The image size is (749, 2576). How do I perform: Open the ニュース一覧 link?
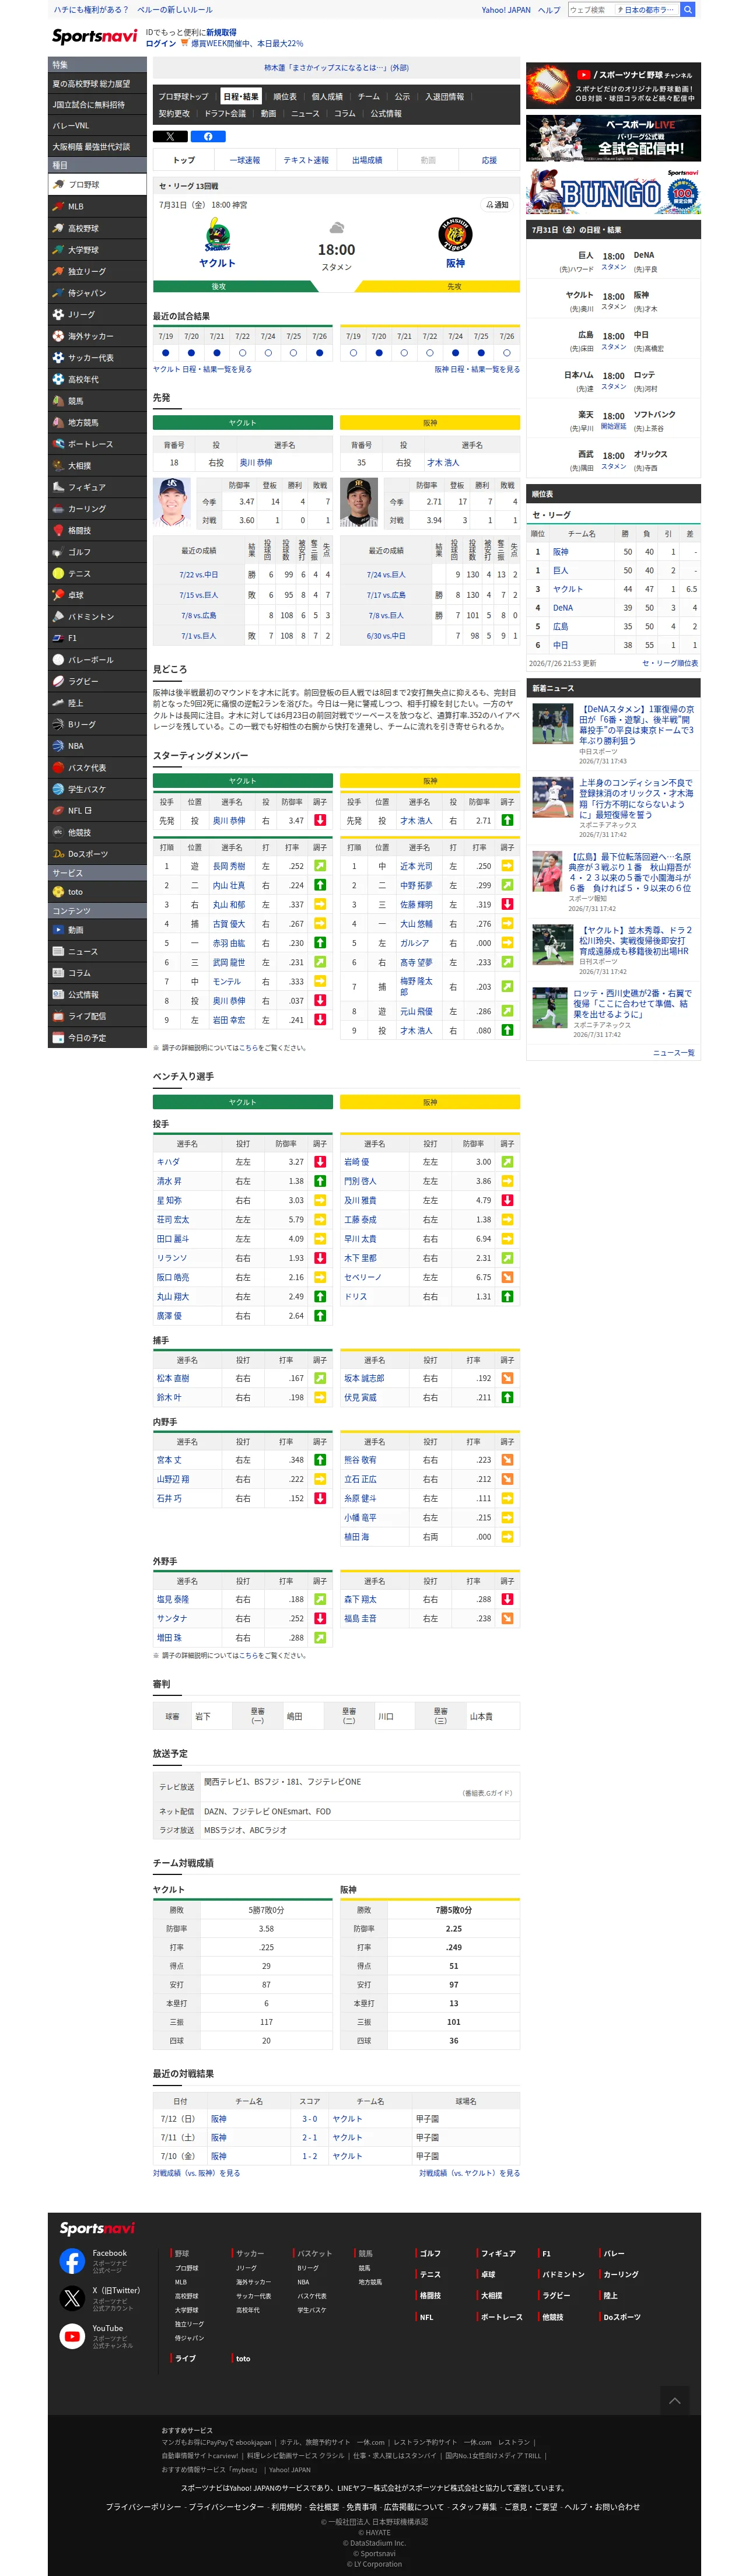(x=674, y=1053)
